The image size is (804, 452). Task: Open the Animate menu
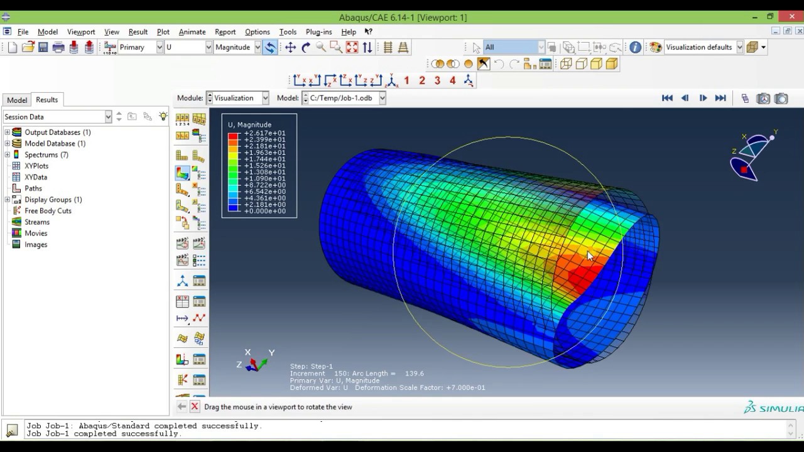coord(192,31)
